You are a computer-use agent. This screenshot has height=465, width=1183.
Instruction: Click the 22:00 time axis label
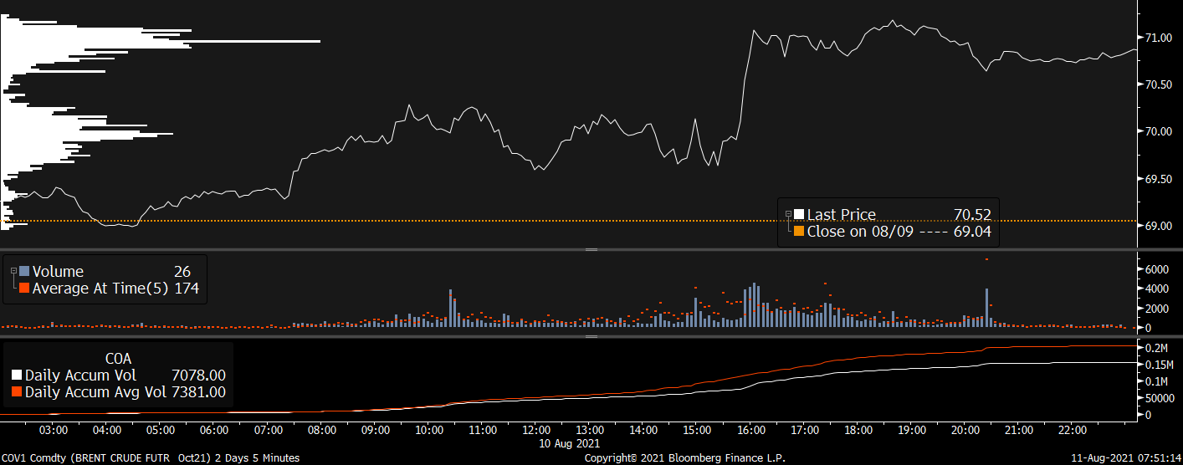tap(1073, 430)
